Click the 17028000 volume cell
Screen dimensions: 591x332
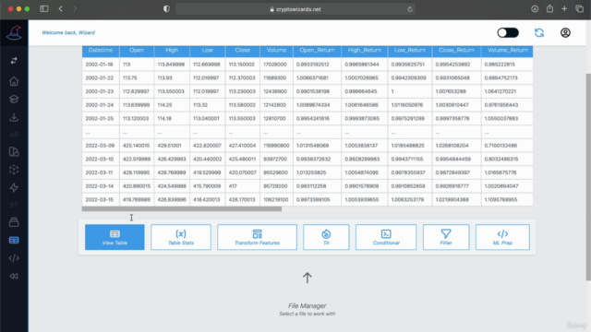coord(275,65)
